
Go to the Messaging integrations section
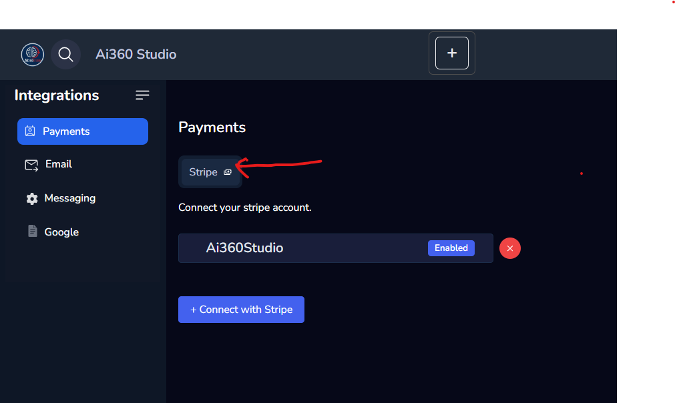pos(69,198)
